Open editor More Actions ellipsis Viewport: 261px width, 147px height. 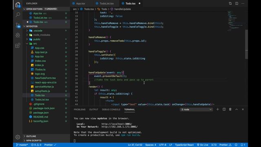pyautogui.click(x=243, y=4)
